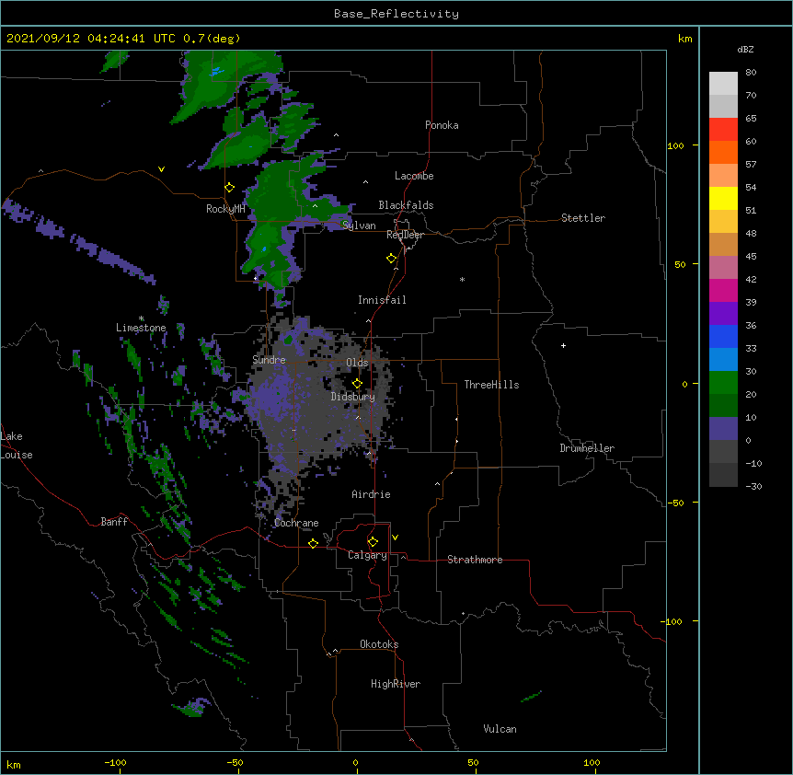Click the Banff label
This screenshot has height=775, width=793.
114,522
